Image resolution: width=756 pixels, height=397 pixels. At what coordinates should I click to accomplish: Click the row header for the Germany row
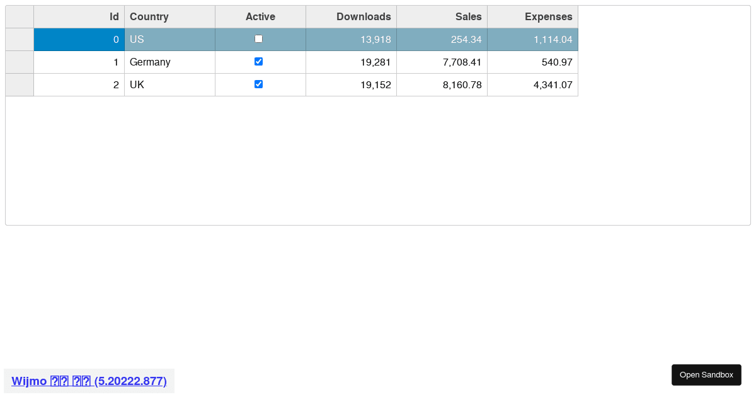19,62
